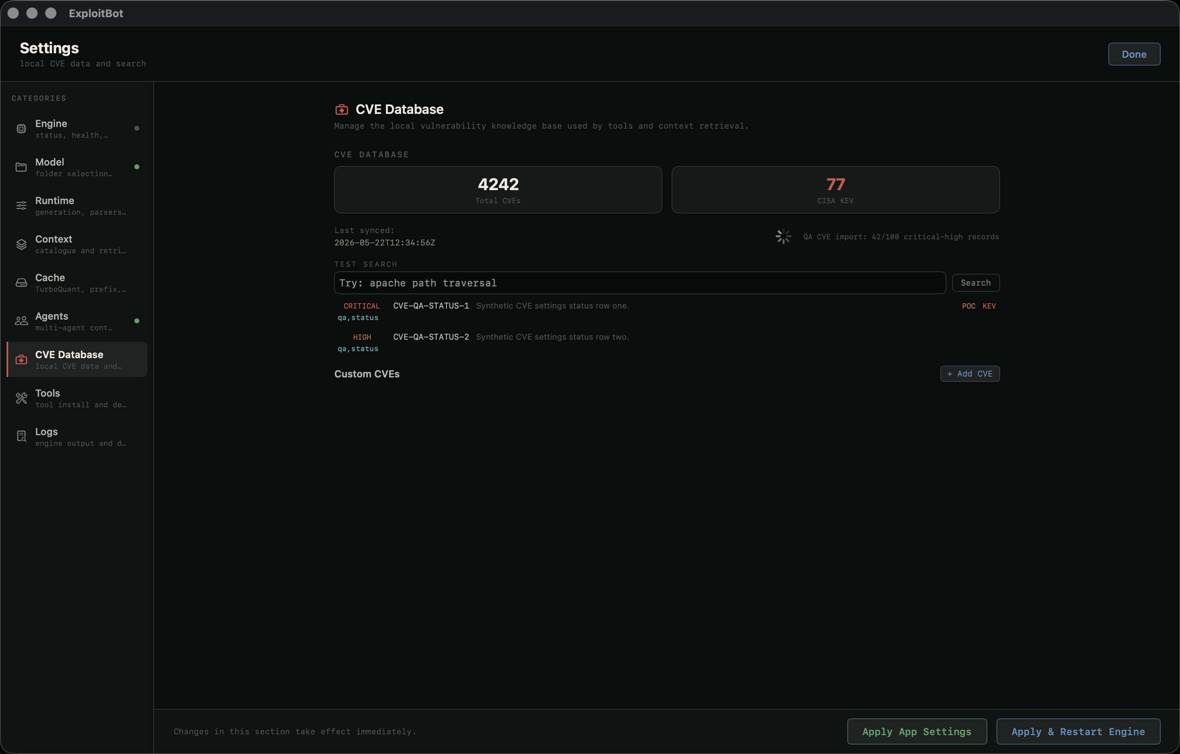Click the import progress spinner icon
The image size is (1180, 754).
pos(783,237)
